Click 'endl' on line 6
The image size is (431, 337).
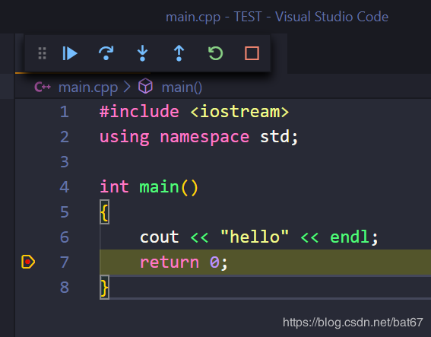pyautogui.click(x=350, y=237)
